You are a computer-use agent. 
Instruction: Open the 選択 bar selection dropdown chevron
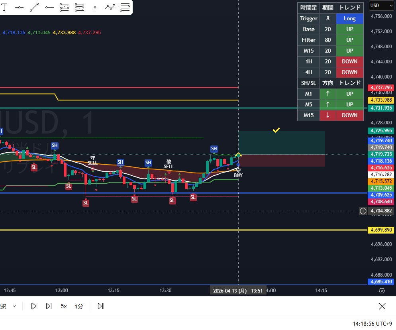(x=14, y=306)
